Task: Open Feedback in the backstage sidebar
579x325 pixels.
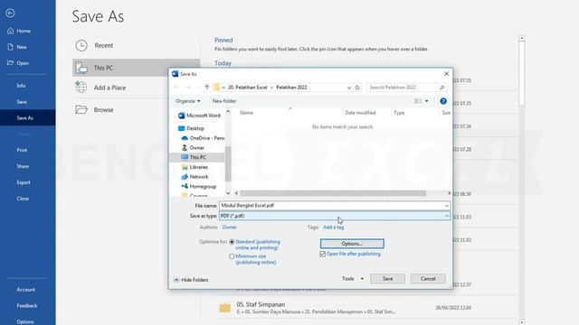Action: coord(26,306)
